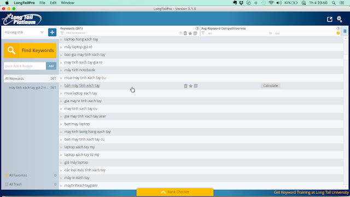Viewport: 350px width, 197px height.
Task: Open volume control in menu bar
Action: [279, 3]
